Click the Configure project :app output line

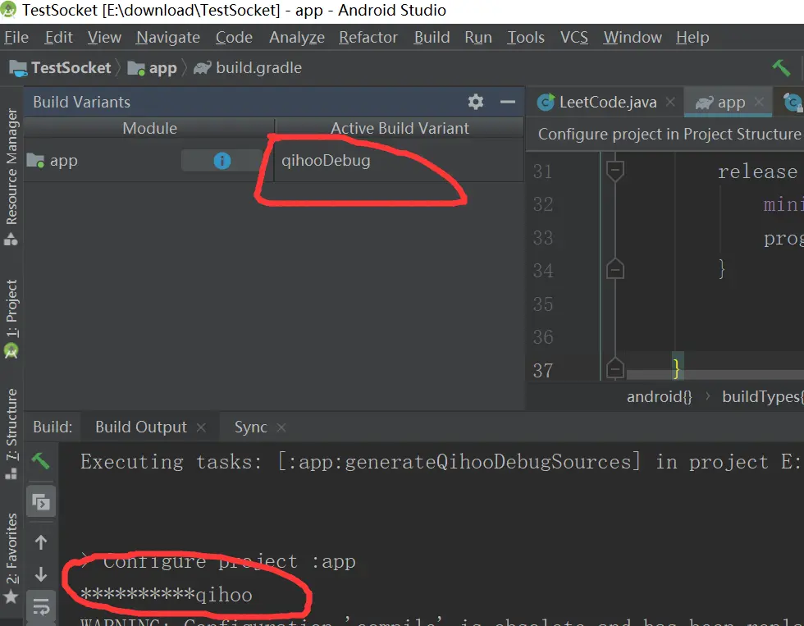pos(217,561)
